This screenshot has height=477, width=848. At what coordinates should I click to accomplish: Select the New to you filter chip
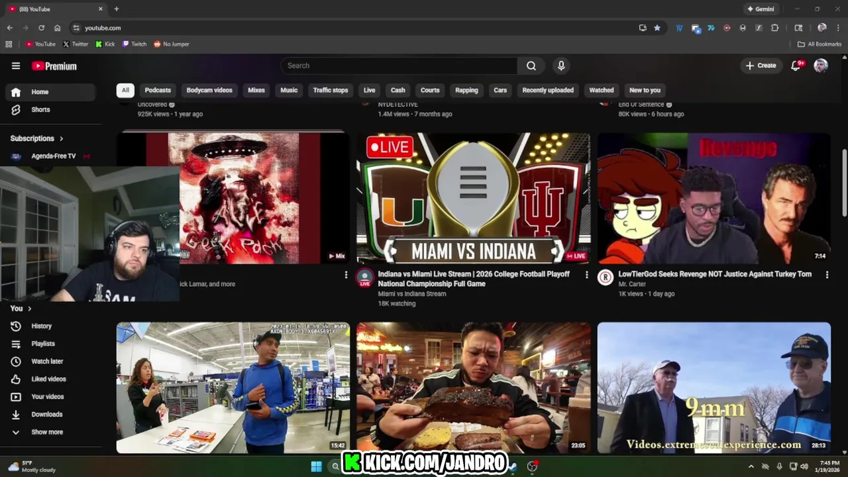pyautogui.click(x=645, y=90)
